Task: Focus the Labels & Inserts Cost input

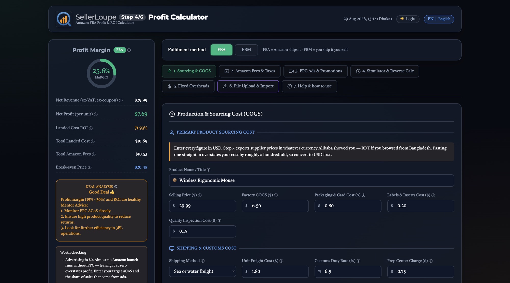Action: (x=420, y=206)
